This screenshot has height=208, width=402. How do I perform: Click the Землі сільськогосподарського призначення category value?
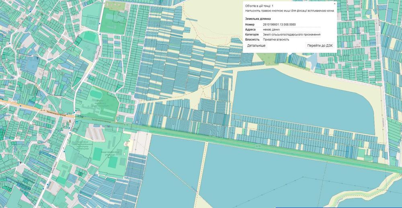pyautogui.click(x=291, y=35)
